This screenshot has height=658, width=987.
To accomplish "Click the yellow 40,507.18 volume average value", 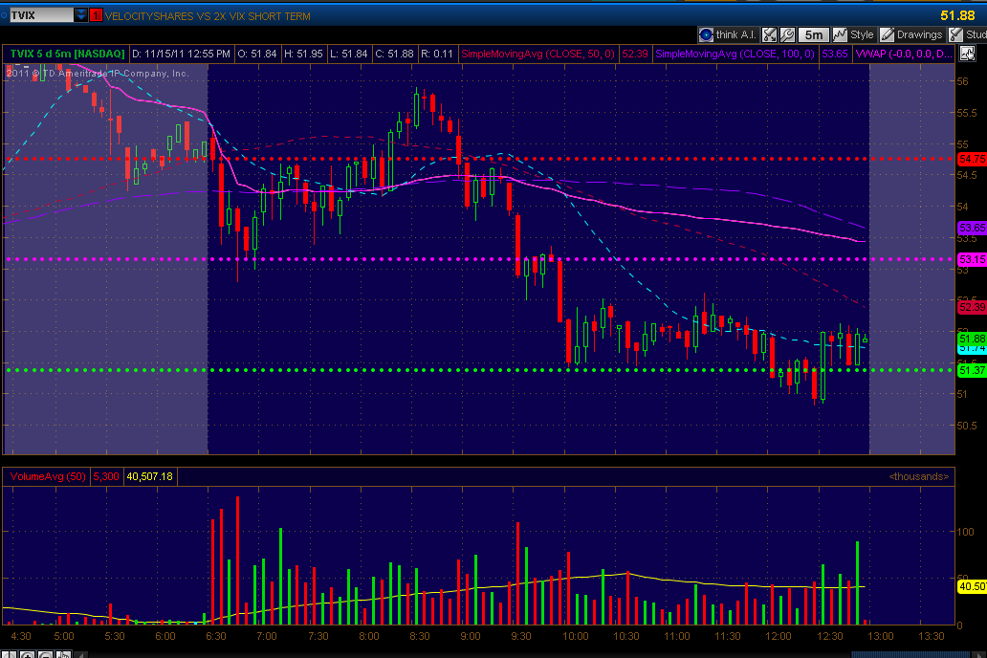I will [150, 476].
